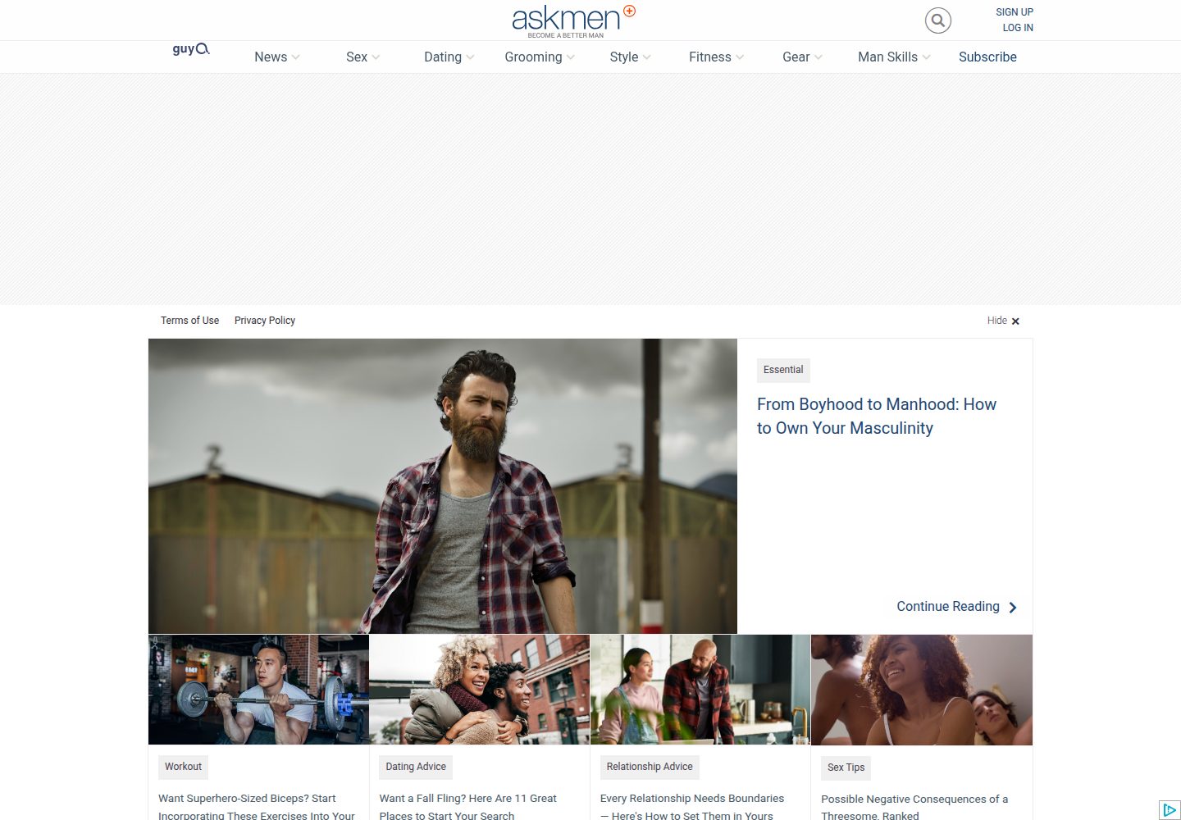Click SIGN UP
1181x820 pixels.
pos(1015,12)
